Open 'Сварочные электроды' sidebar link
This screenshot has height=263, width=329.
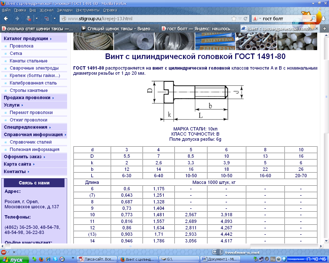pyautogui.click(x=34, y=68)
